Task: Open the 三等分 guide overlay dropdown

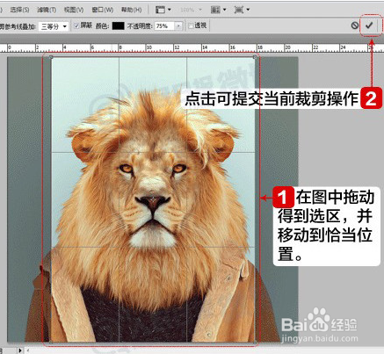Action: (54, 26)
